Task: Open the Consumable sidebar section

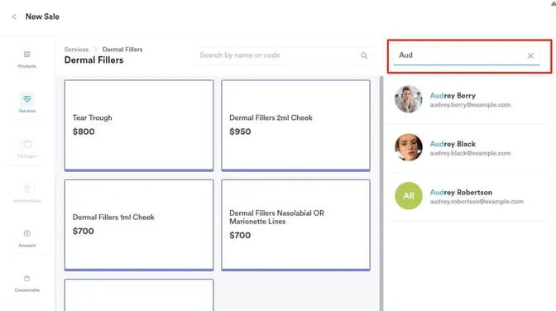Action: [x=27, y=283]
